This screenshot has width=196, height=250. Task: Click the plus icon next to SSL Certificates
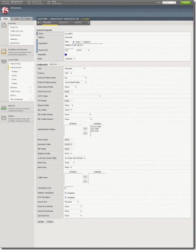point(30,99)
